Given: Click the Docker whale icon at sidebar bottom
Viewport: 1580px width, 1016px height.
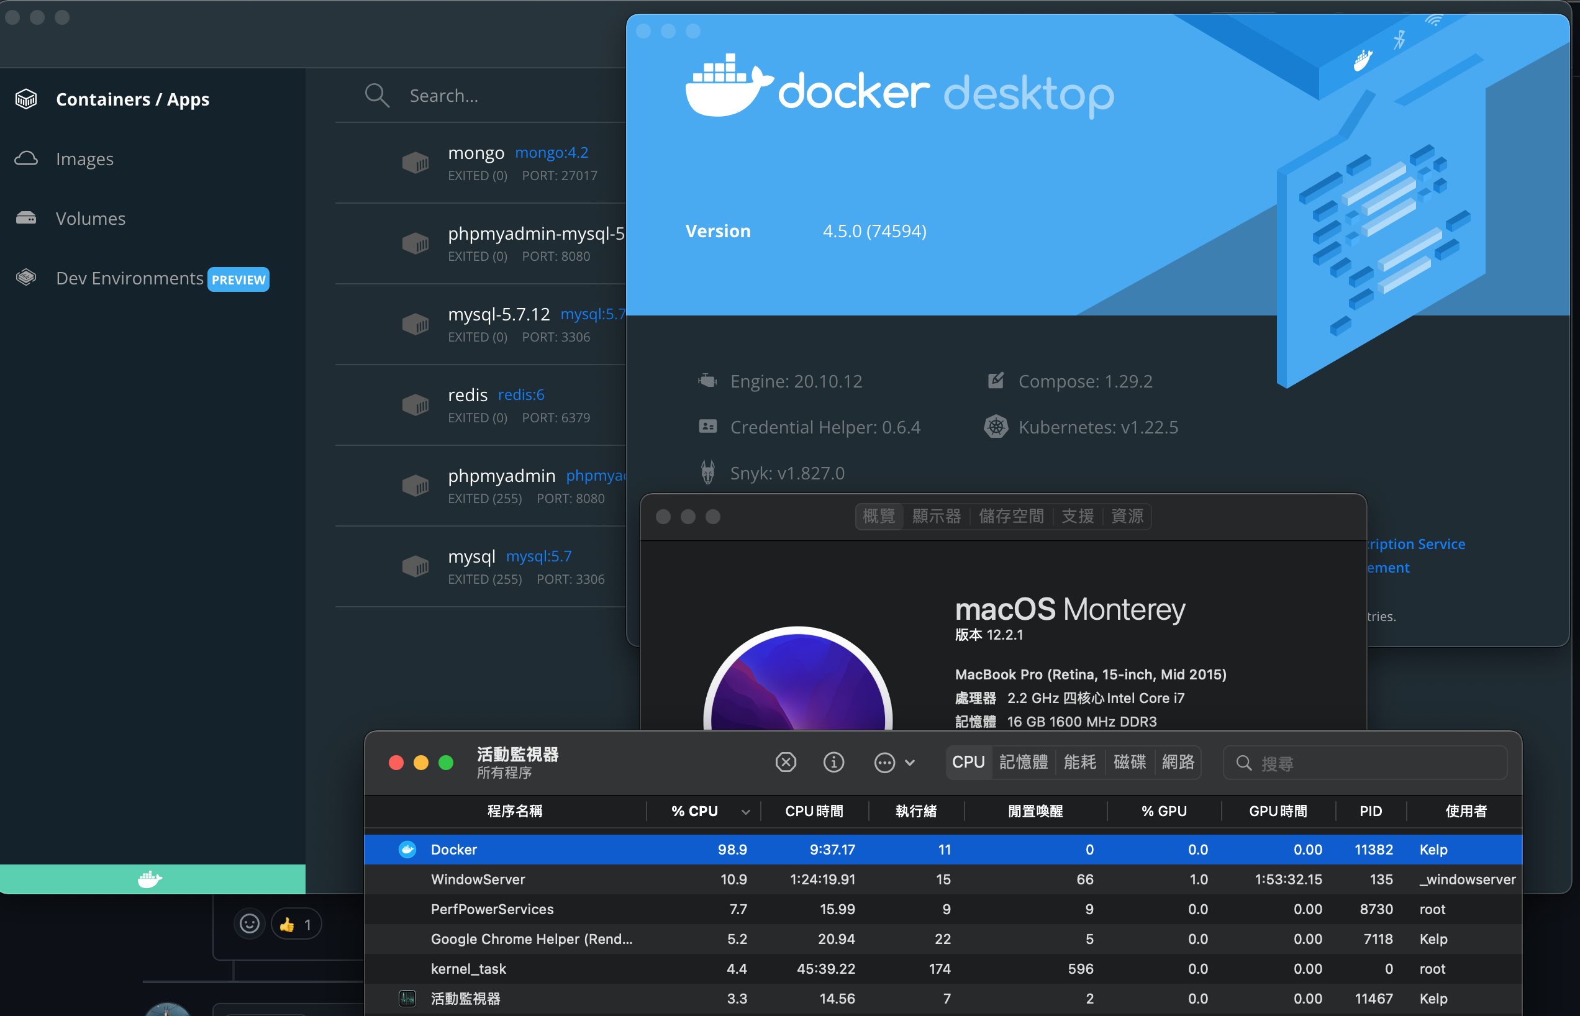Looking at the screenshot, I should [151, 879].
